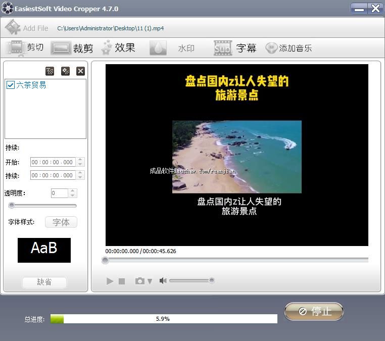The width and height of the screenshot is (385, 341).
Task: Decrease the 持续 duration with down arrow
Action: tap(80, 178)
